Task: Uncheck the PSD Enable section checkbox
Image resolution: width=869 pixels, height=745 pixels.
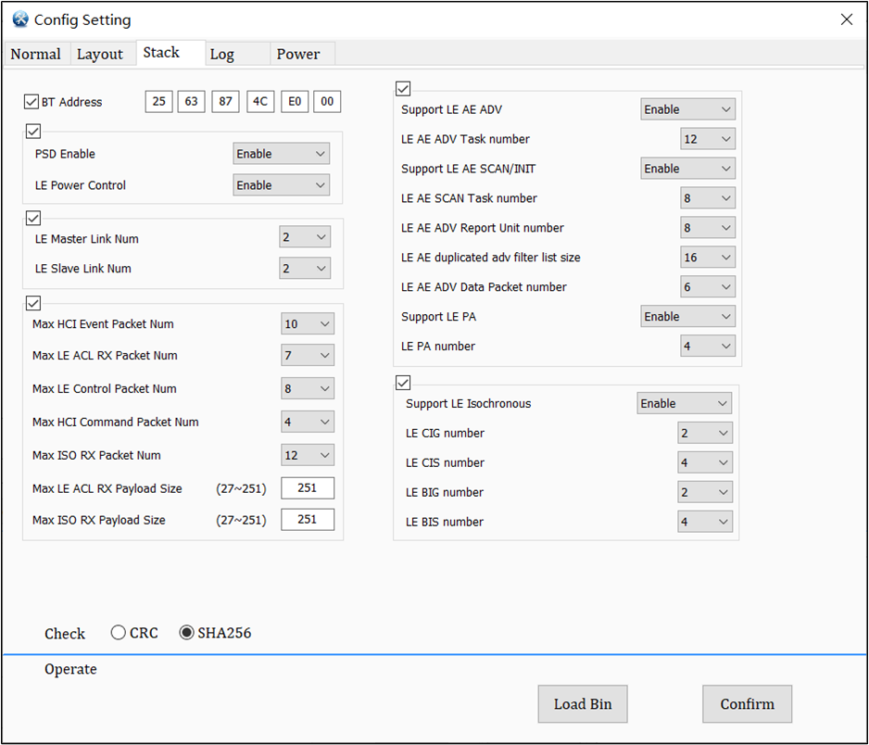Action: pyautogui.click(x=33, y=131)
